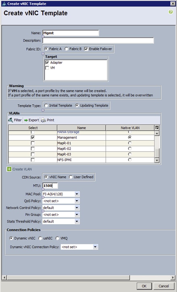This screenshot has height=292, width=177.
Task: Click the MapR-02 name cell
Action: point(81,149)
